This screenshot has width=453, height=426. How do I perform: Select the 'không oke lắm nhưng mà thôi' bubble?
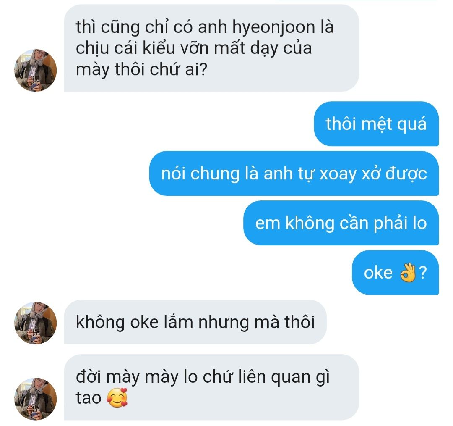(195, 322)
